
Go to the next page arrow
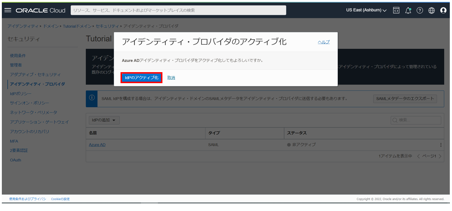[x=440, y=156]
